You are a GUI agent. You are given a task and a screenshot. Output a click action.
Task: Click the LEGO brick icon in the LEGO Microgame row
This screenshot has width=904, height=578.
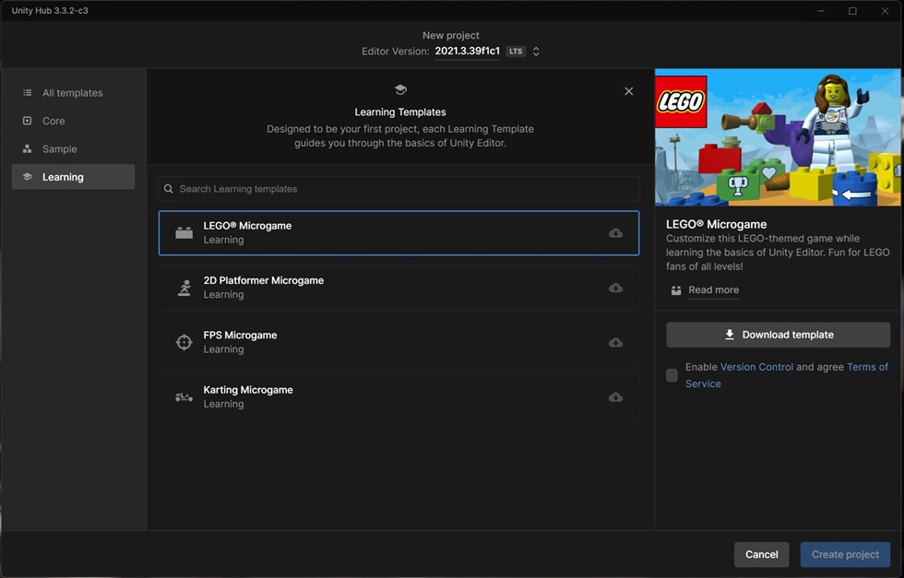tap(184, 233)
